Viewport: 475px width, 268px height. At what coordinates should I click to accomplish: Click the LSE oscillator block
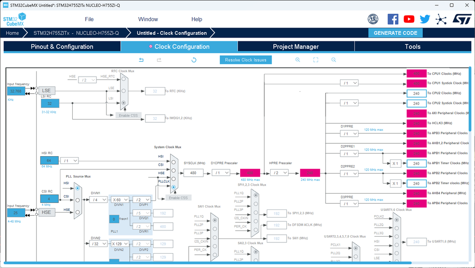(x=46, y=90)
